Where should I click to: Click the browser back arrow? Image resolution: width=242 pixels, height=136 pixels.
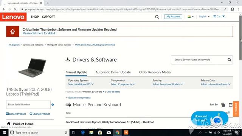pyautogui.click(x=4, y=9)
